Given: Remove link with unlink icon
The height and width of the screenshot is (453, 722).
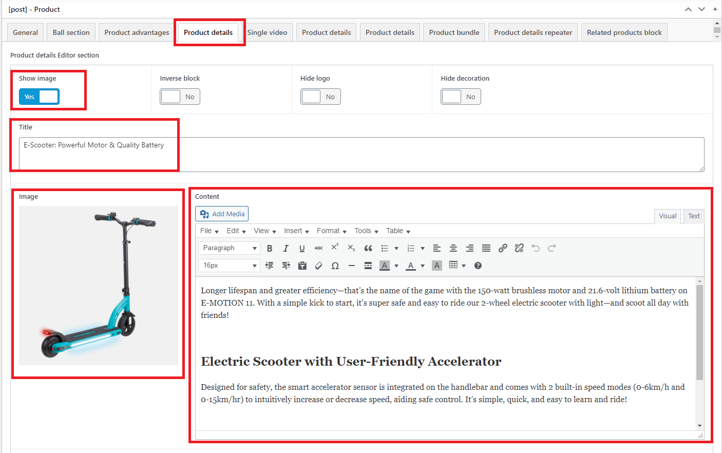Looking at the screenshot, I should tap(519, 248).
